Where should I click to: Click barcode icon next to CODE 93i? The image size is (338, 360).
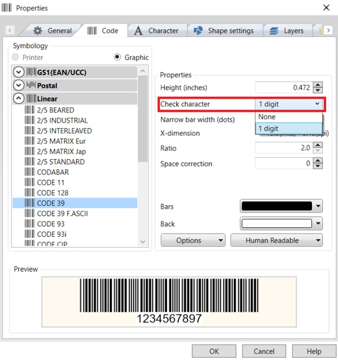pos(30,234)
